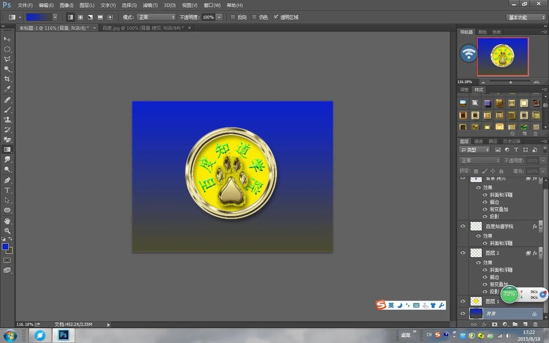The width and height of the screenshot is (549, 343).
Task: Click the blue foreground color swatch
Action: tap(5, 247)
